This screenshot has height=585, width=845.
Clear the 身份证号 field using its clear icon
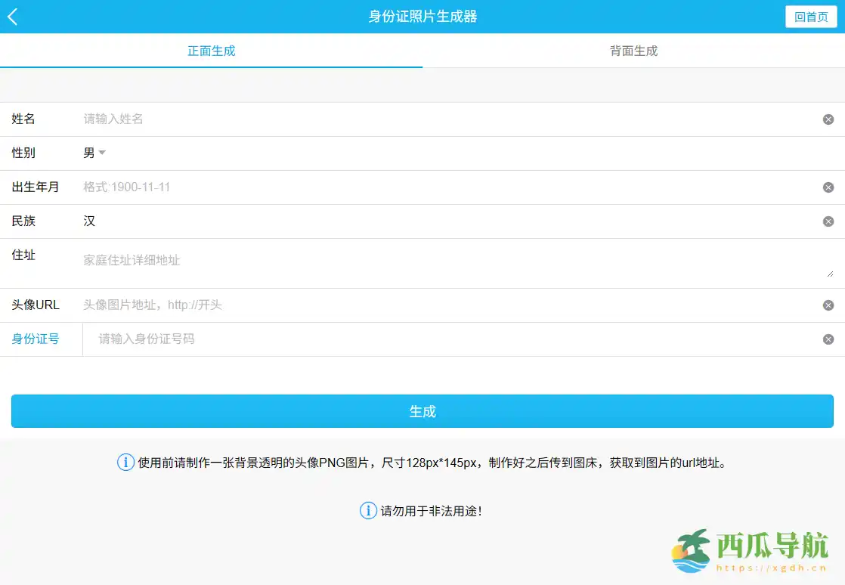click(x=828, y=339)
